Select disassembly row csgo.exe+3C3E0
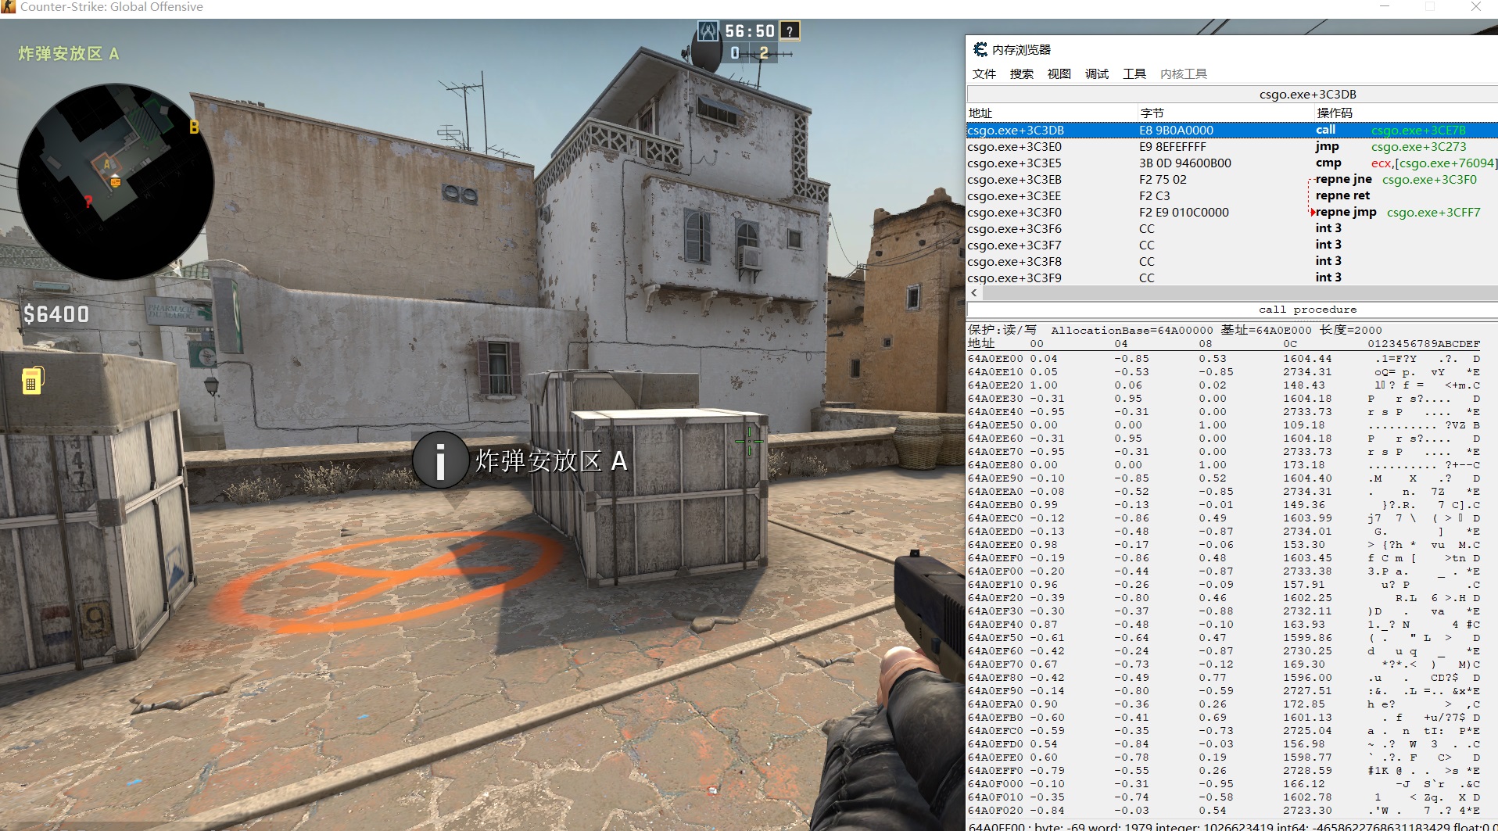This screenshot has height=831, width=1498. [x=1232, y=146]
